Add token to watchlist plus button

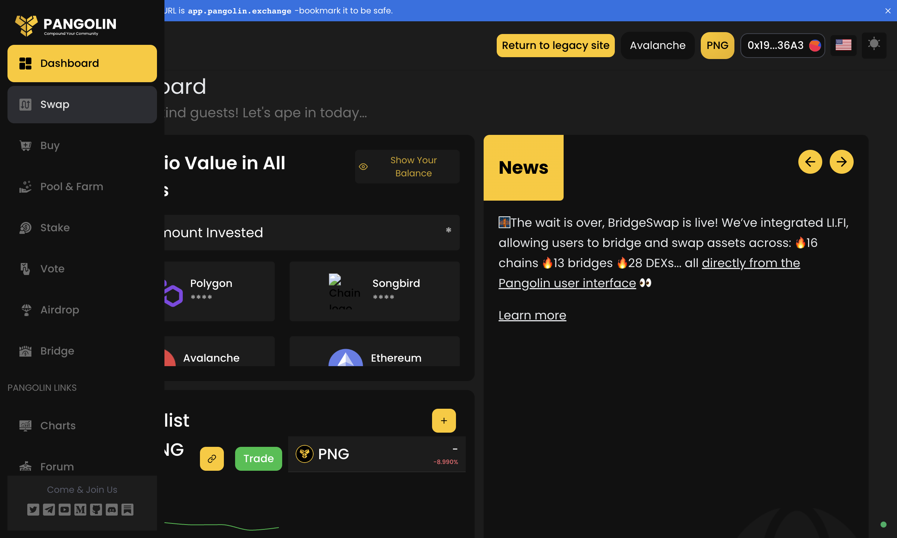[x=444, y=421]
